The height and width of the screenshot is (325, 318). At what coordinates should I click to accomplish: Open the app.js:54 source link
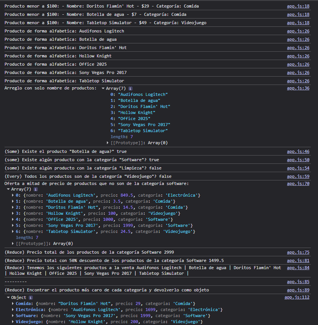pos(298,168)
